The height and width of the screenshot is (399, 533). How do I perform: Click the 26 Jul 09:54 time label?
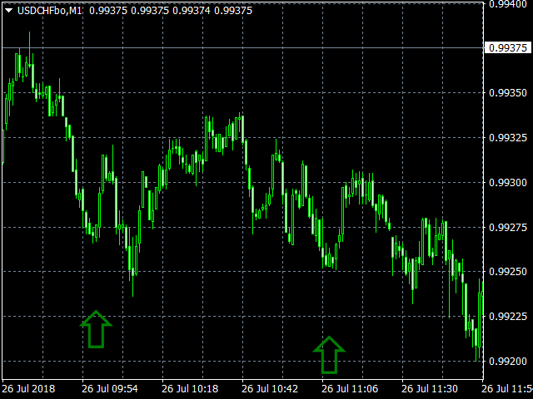[x=110, y=388]
